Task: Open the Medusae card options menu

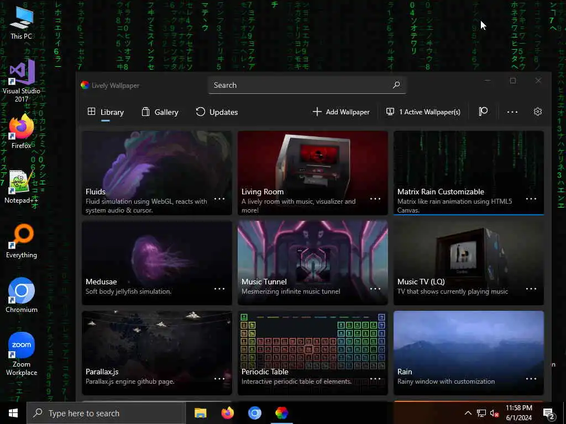Action: pyautogui.click(x=219, y=289)
